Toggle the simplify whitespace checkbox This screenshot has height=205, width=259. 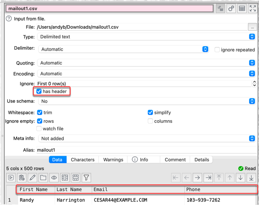point(150,113)
